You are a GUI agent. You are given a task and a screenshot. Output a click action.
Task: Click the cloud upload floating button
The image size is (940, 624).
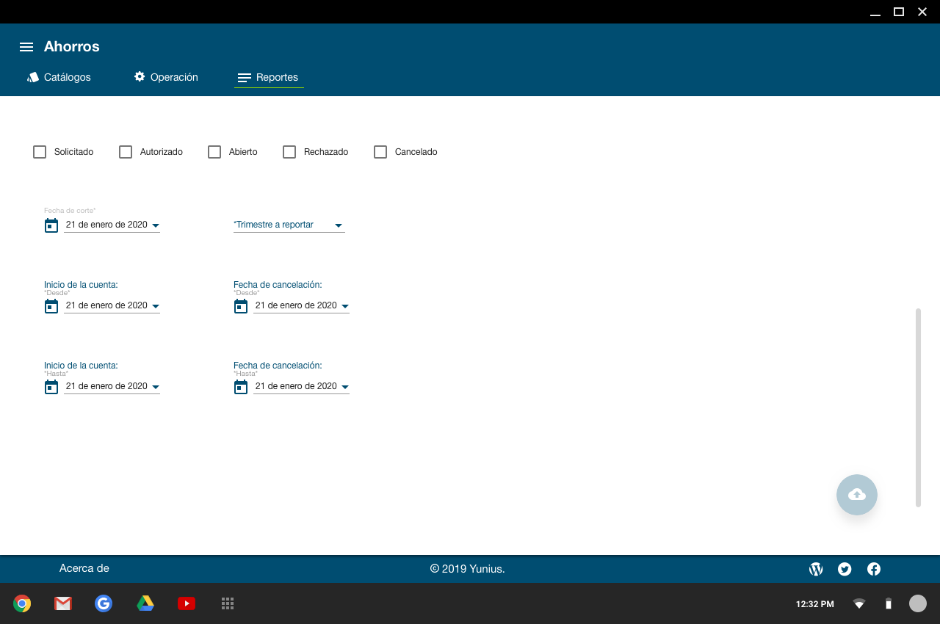[856, 495]
